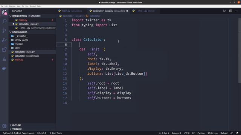This screenshot has width=241, height=135.
Task: Open the Edit menu
Action: point(6,6)
